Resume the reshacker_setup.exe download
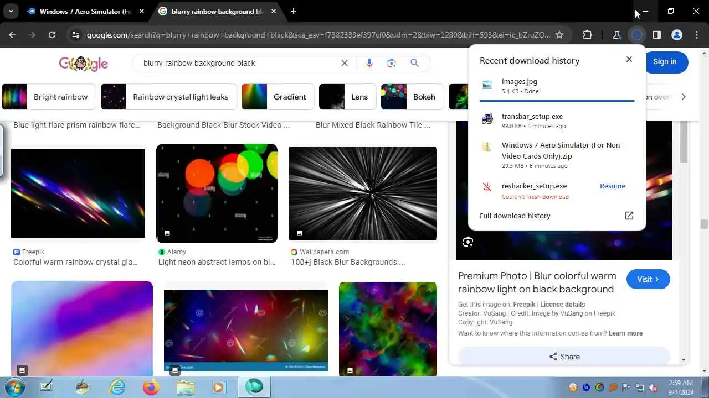 point(613,186)
